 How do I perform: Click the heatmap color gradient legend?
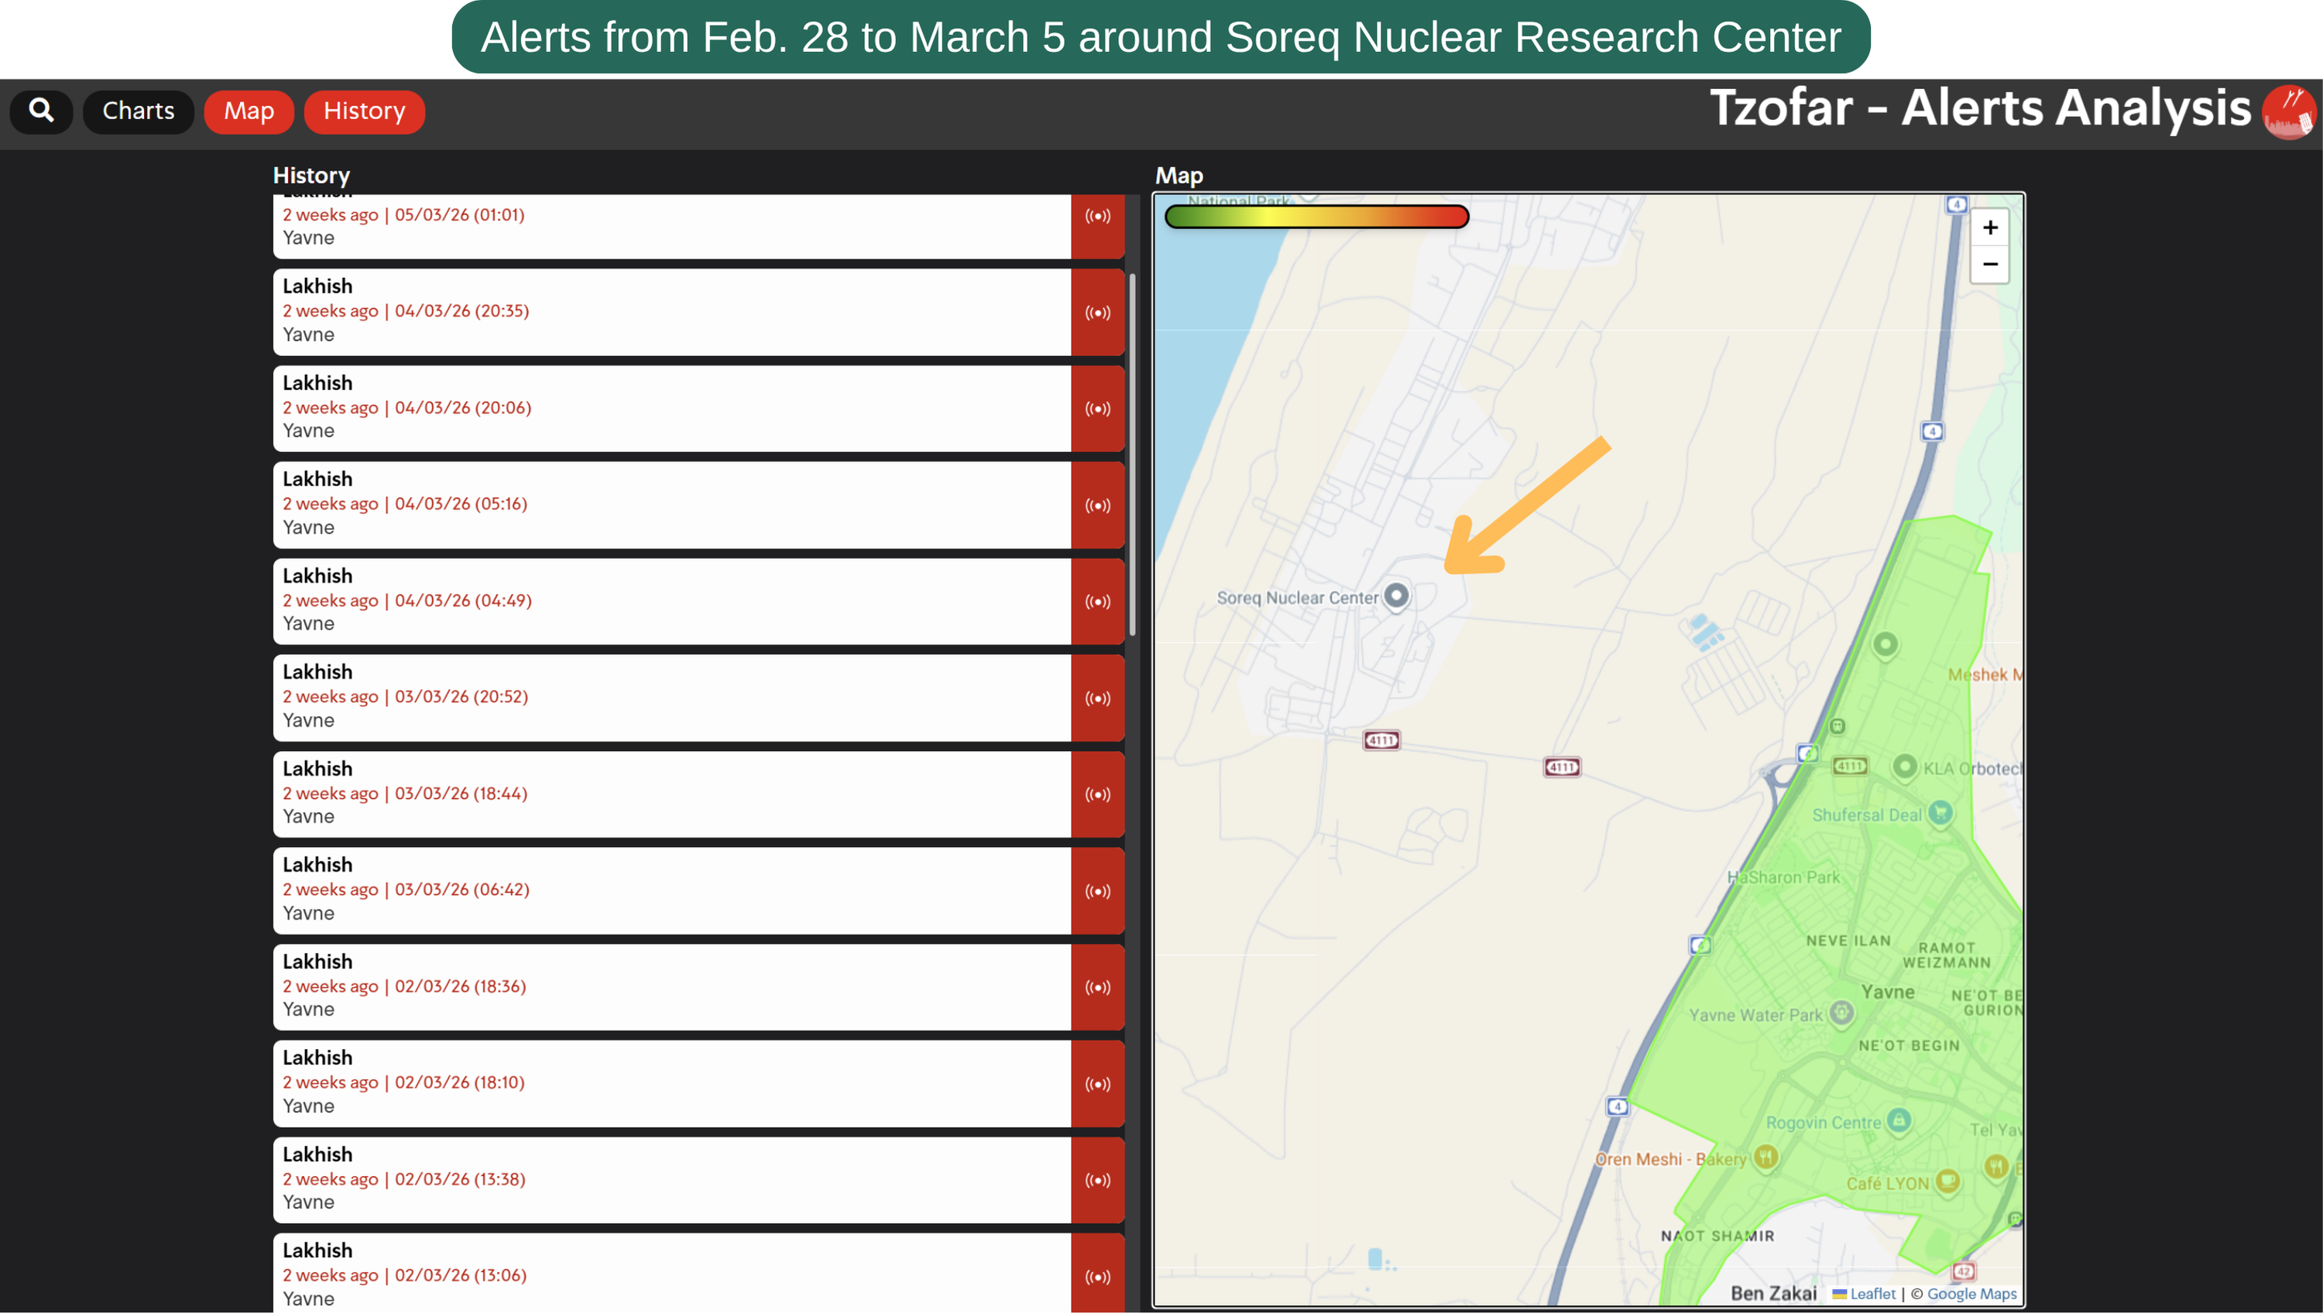(x=1316, y=217)
